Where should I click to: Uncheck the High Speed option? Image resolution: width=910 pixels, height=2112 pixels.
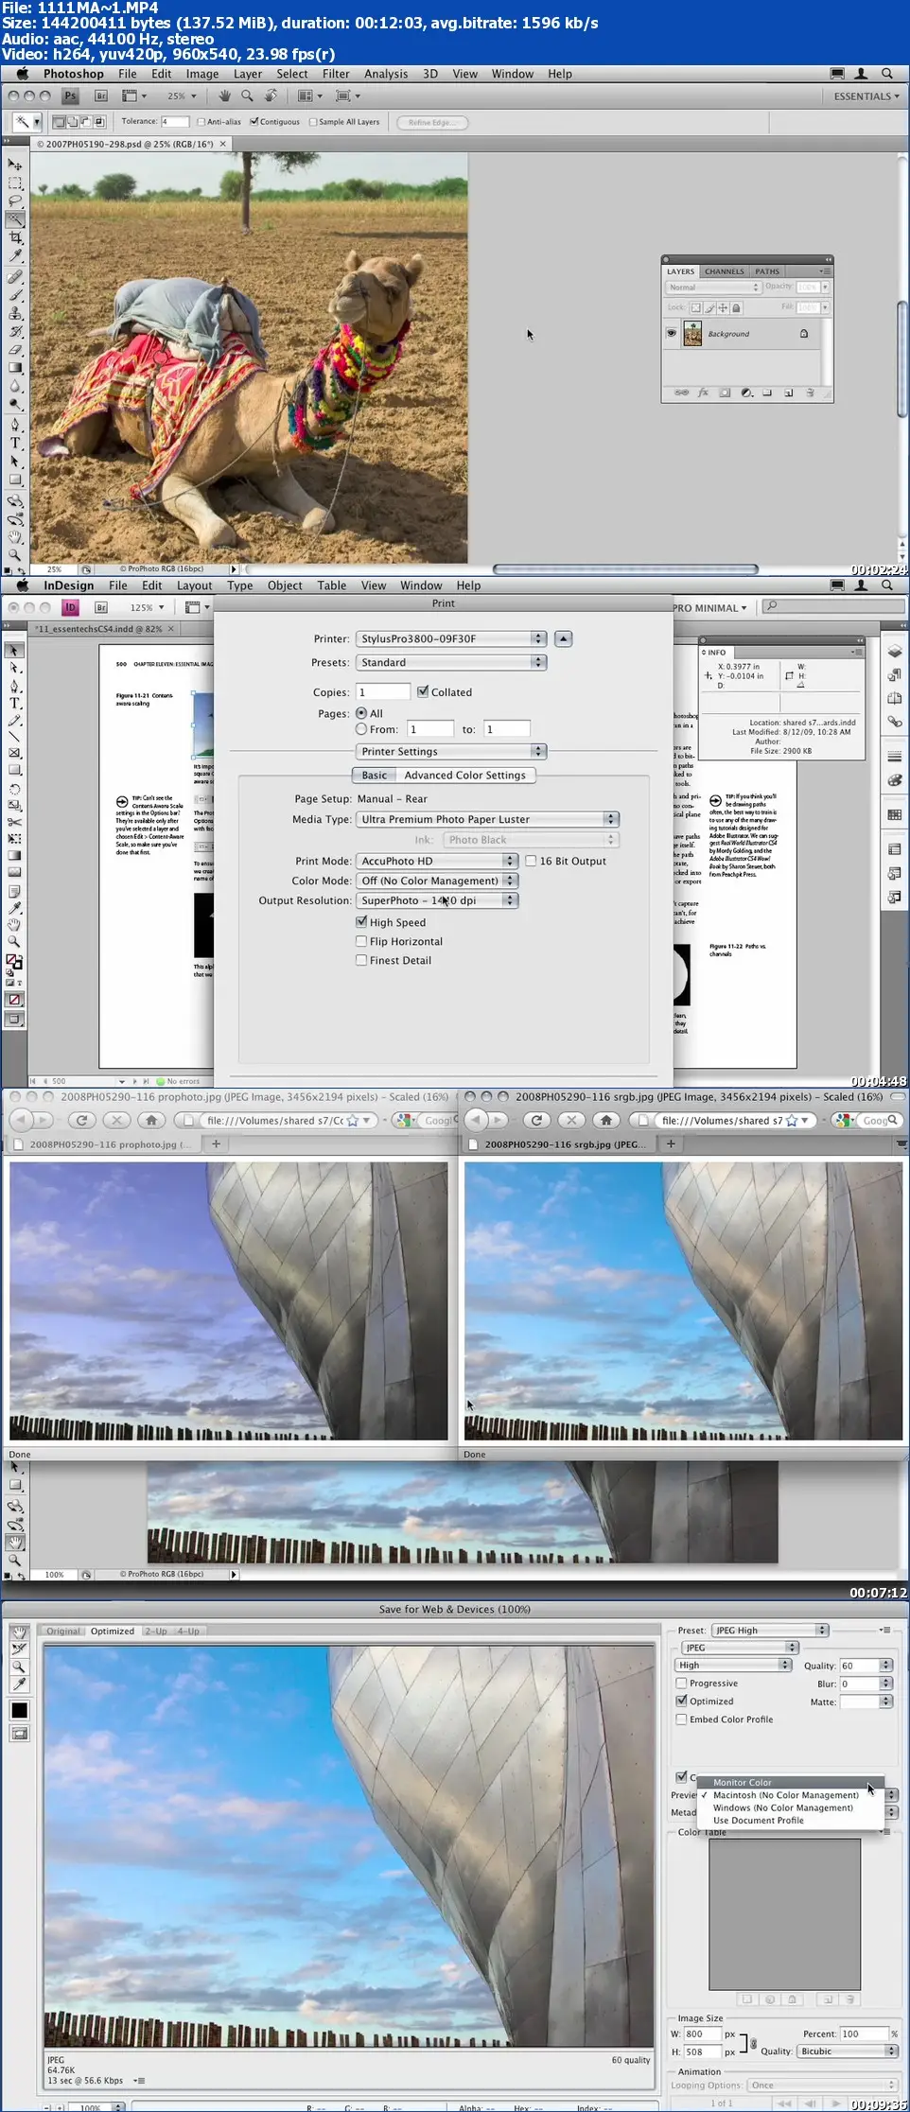361,922
